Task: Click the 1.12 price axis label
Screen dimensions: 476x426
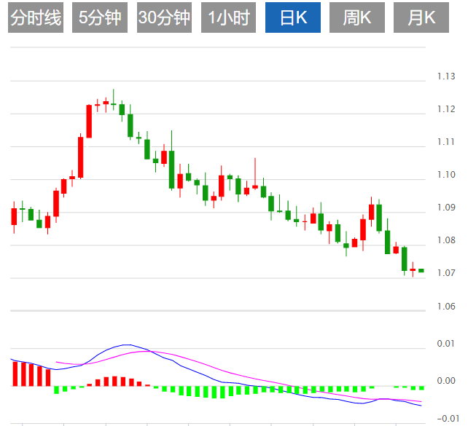Action: click(x=446, y=109)
